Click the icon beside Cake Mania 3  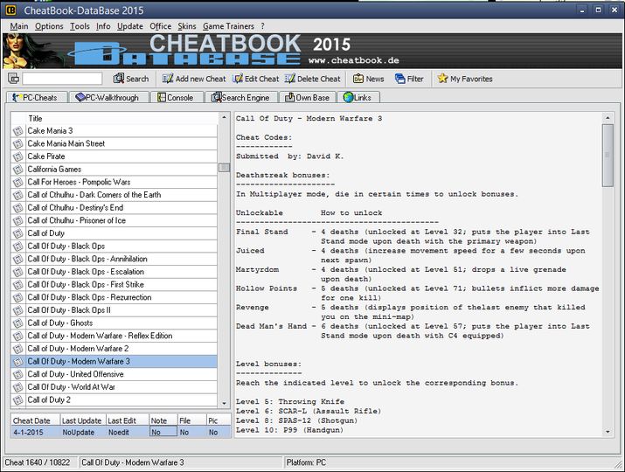point(17,131)
